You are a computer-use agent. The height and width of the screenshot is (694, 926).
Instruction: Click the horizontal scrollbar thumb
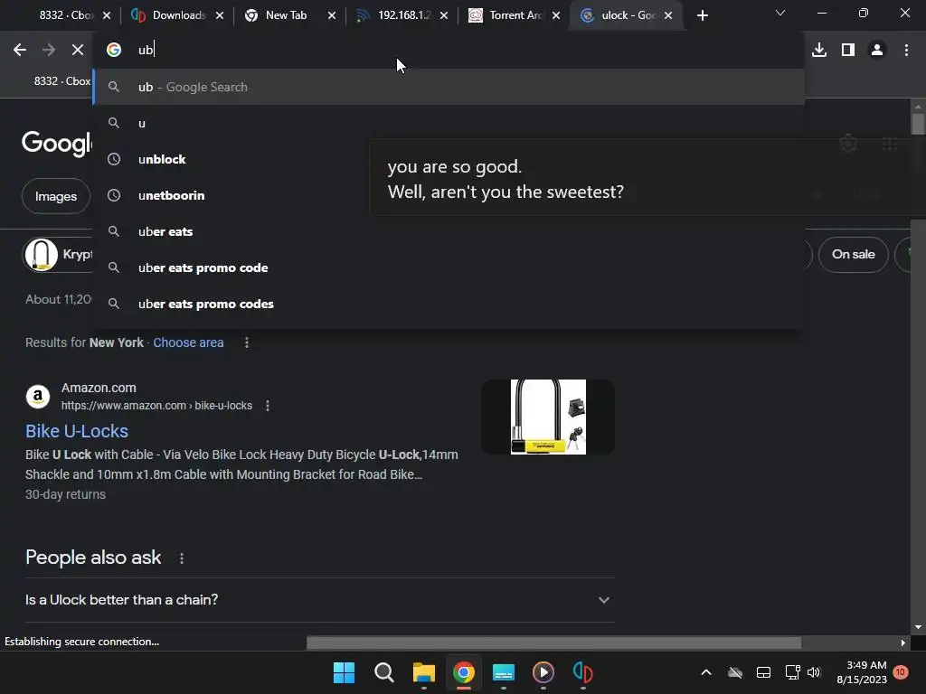point(553,642)
